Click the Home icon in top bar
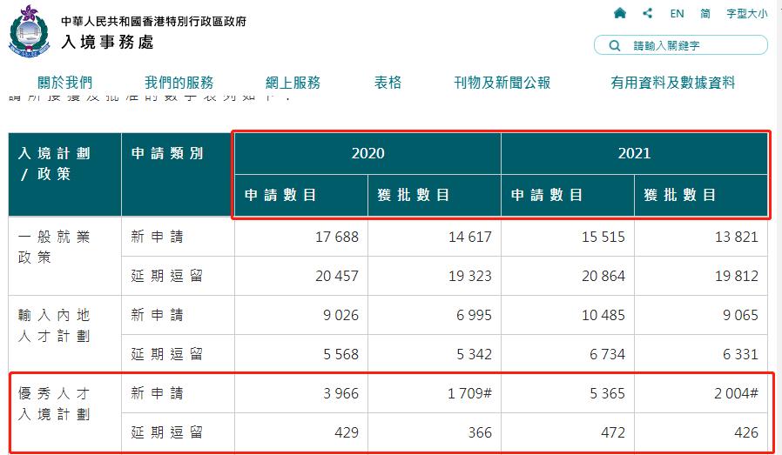The image size is (782, 455). click(620, 13)
